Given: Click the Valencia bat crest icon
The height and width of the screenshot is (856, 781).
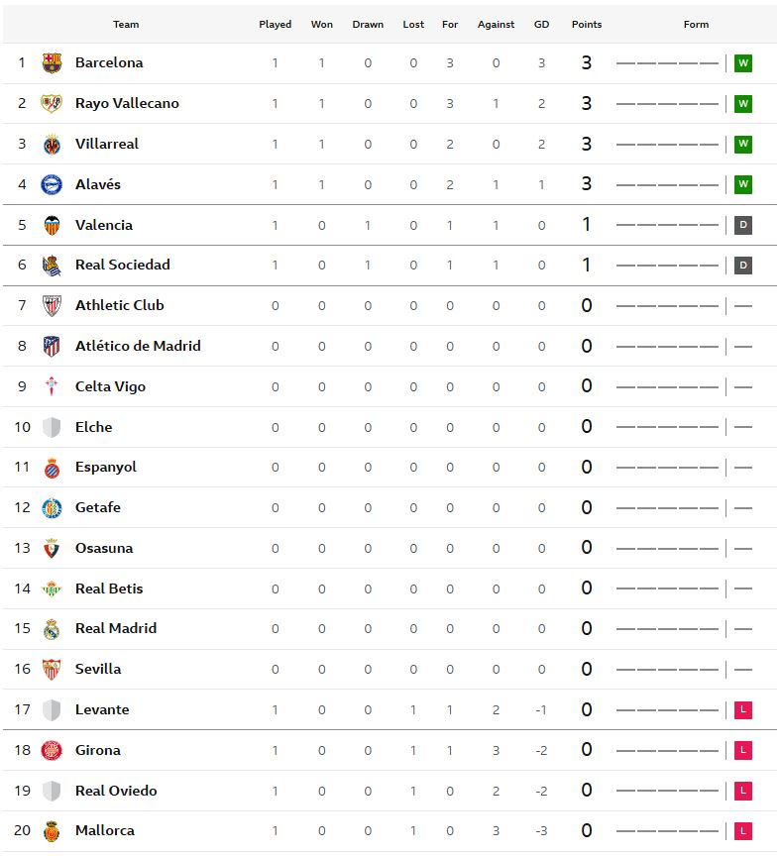Looking at the screenshot, I should [x=52, y=226].
